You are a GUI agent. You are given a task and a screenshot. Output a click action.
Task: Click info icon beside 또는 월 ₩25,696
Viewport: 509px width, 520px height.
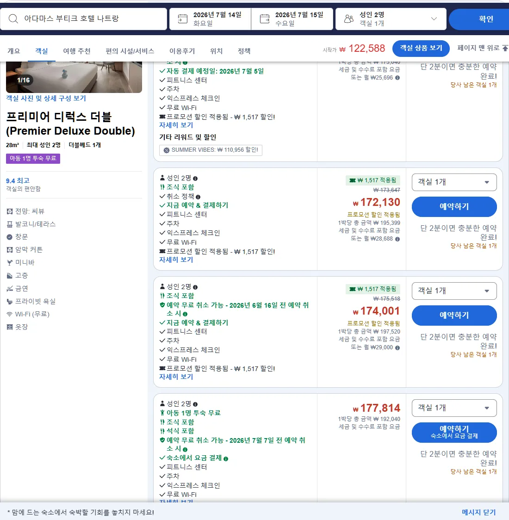(397, 78)
